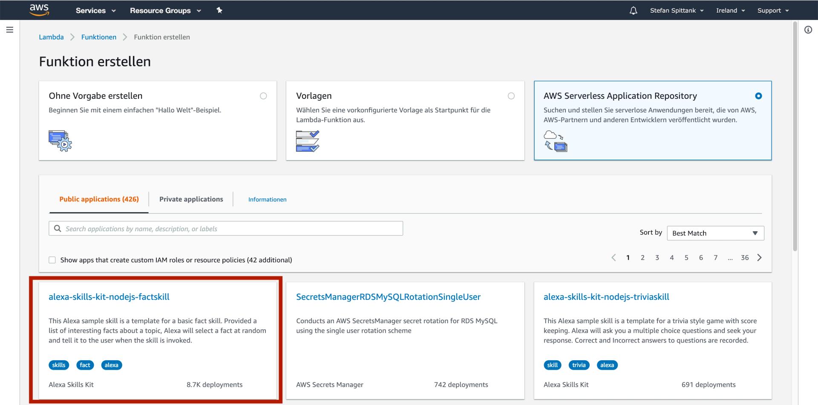The image size is (818, 405).
Task: Expand the Services menu
Action: [x=95, y=11]
